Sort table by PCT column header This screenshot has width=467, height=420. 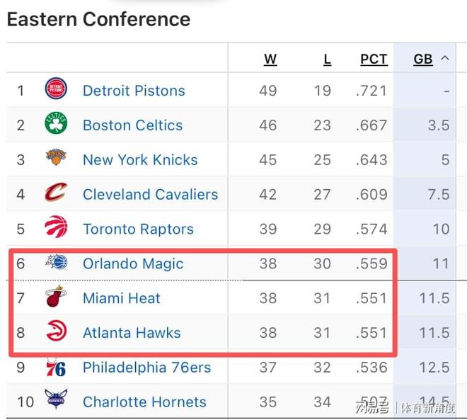click(374, 59)
